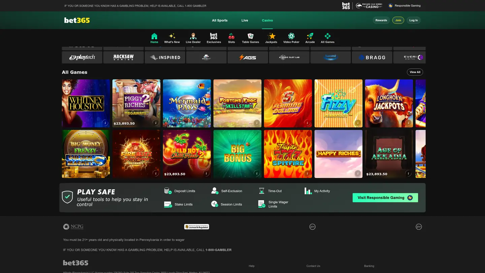Open the bet365 Exclusives category
This screenshot has height=273, width=485.
[214, 38]
